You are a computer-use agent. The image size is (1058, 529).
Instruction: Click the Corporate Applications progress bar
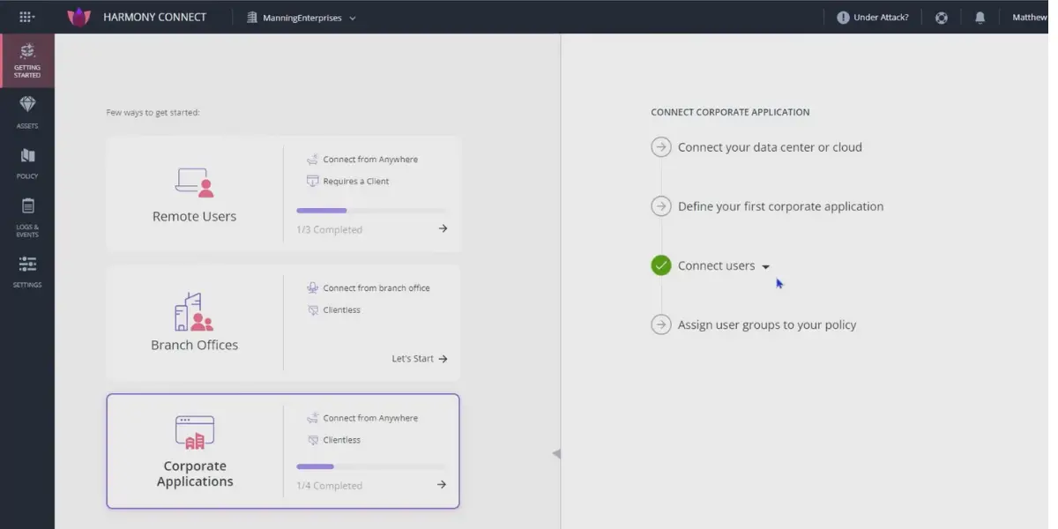point(372,466)
